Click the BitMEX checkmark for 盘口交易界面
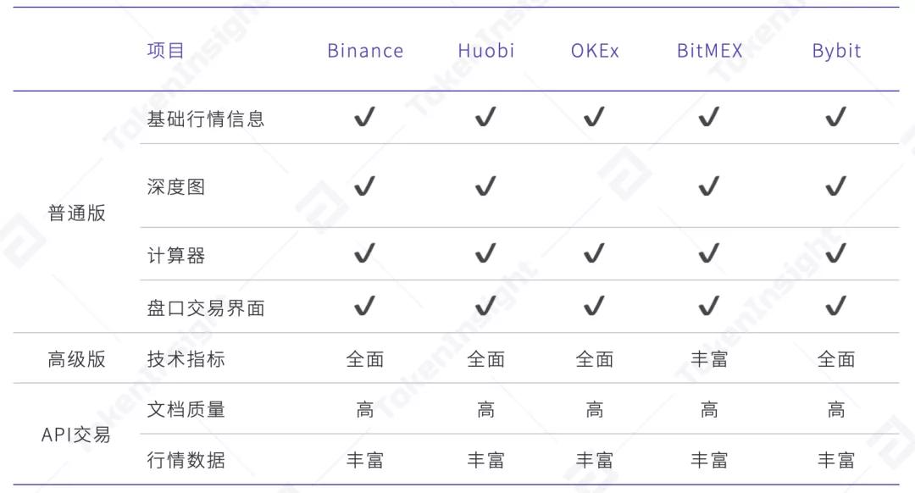Viewport: 915px width, 493px height. 709,306
